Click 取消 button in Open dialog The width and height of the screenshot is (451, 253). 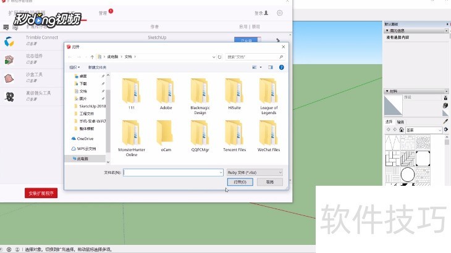(x=270, y=182)
